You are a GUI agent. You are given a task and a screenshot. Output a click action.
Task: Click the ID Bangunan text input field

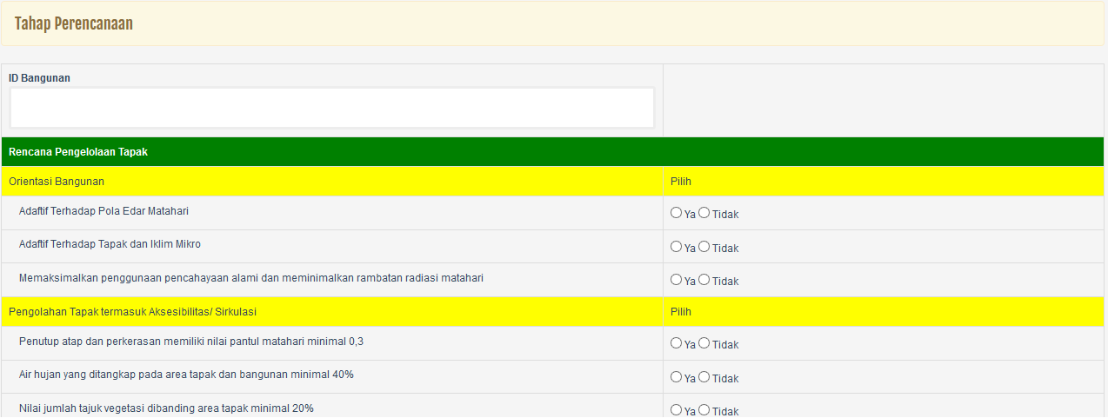coord(331,108)
